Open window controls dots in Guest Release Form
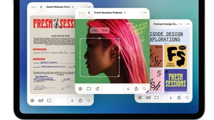This screenshot has height=120, width=214. click(33, 7)
